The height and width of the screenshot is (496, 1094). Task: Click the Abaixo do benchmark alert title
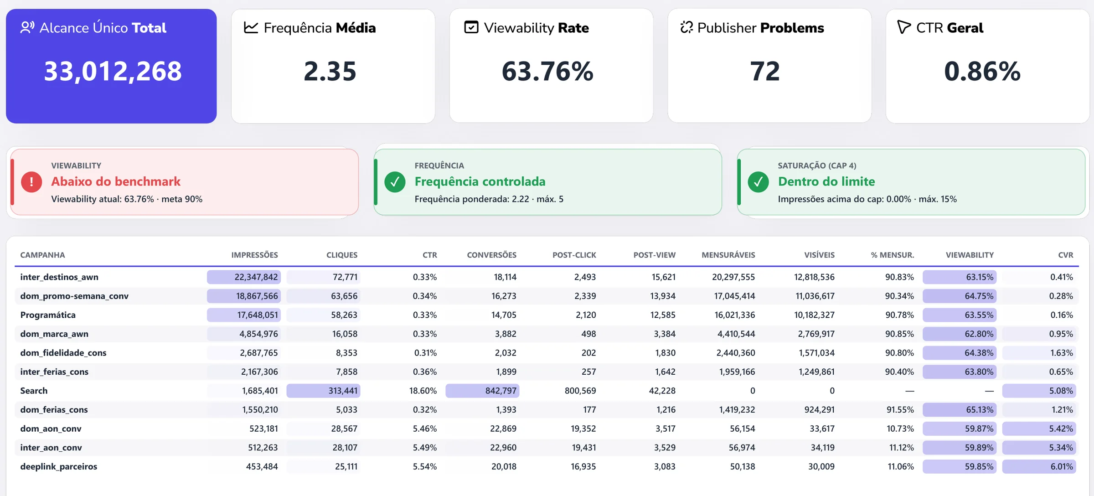click(x=116, y=181)
